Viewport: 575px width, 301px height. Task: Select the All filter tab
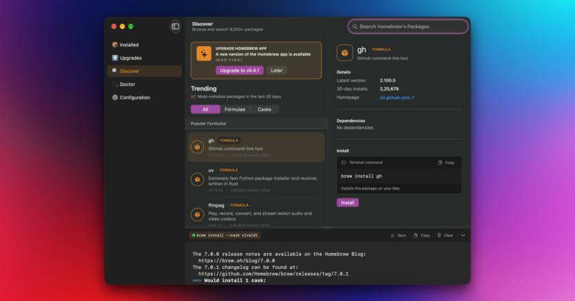pyautogui.click(x=205, y=109)
